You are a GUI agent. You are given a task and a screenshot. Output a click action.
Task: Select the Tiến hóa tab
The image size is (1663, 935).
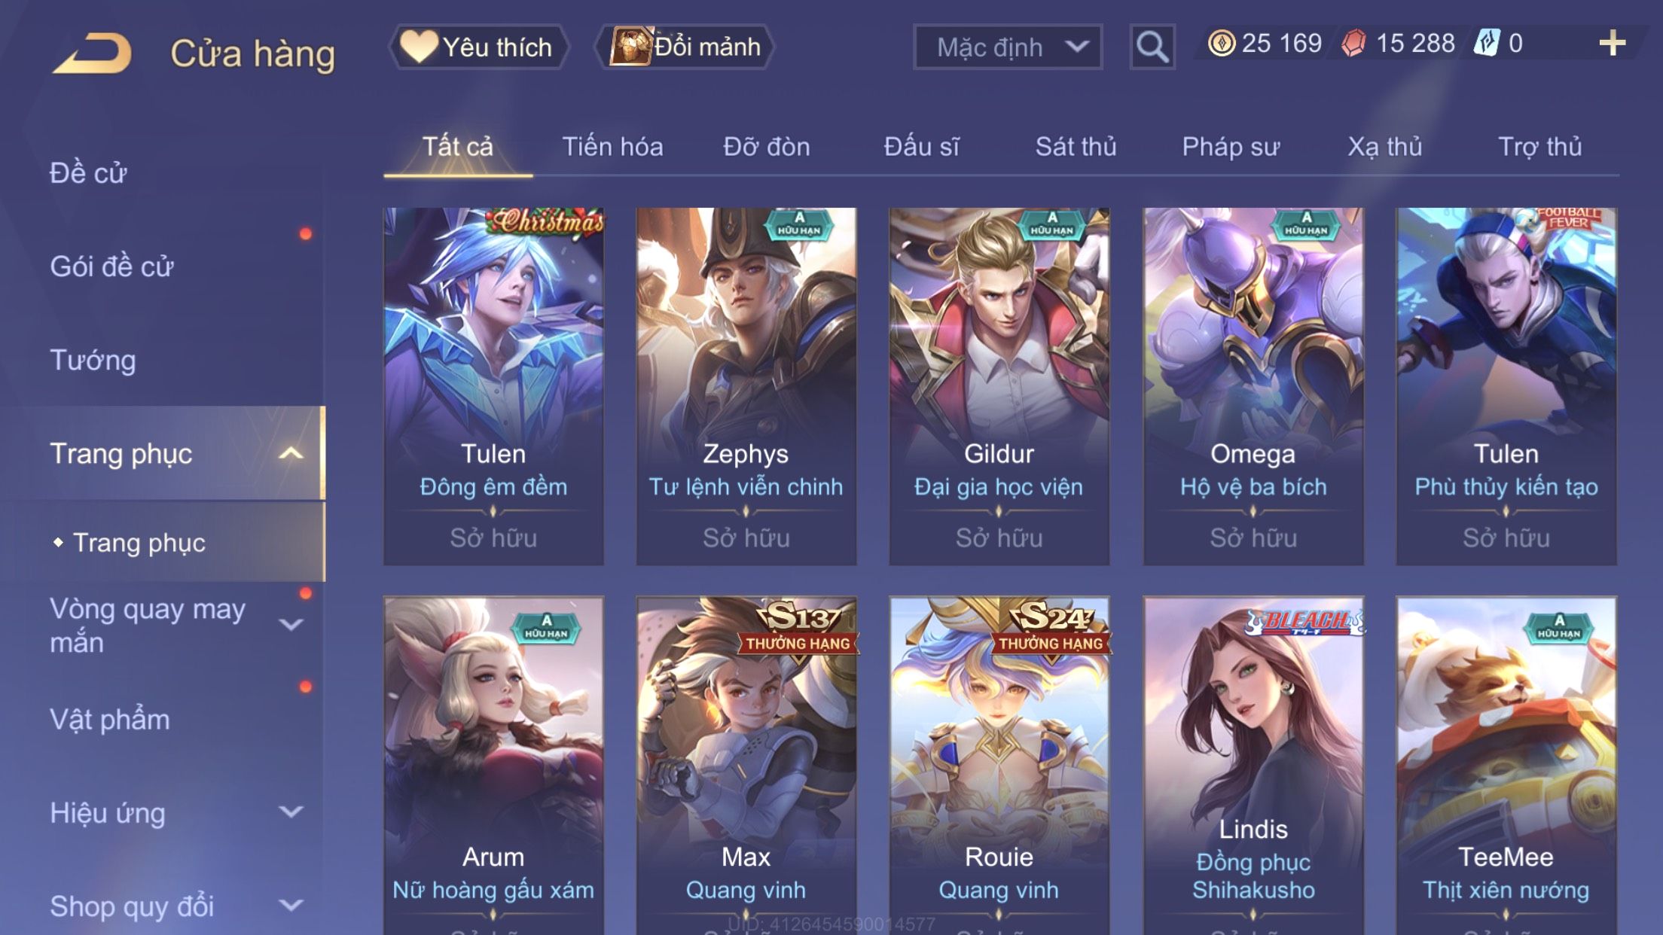(612, 146)
